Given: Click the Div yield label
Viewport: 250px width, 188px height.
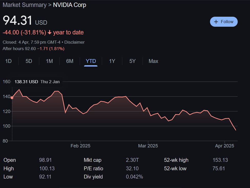Looking at the screenshot, I should pyautogui.click(x=93, y=177).
